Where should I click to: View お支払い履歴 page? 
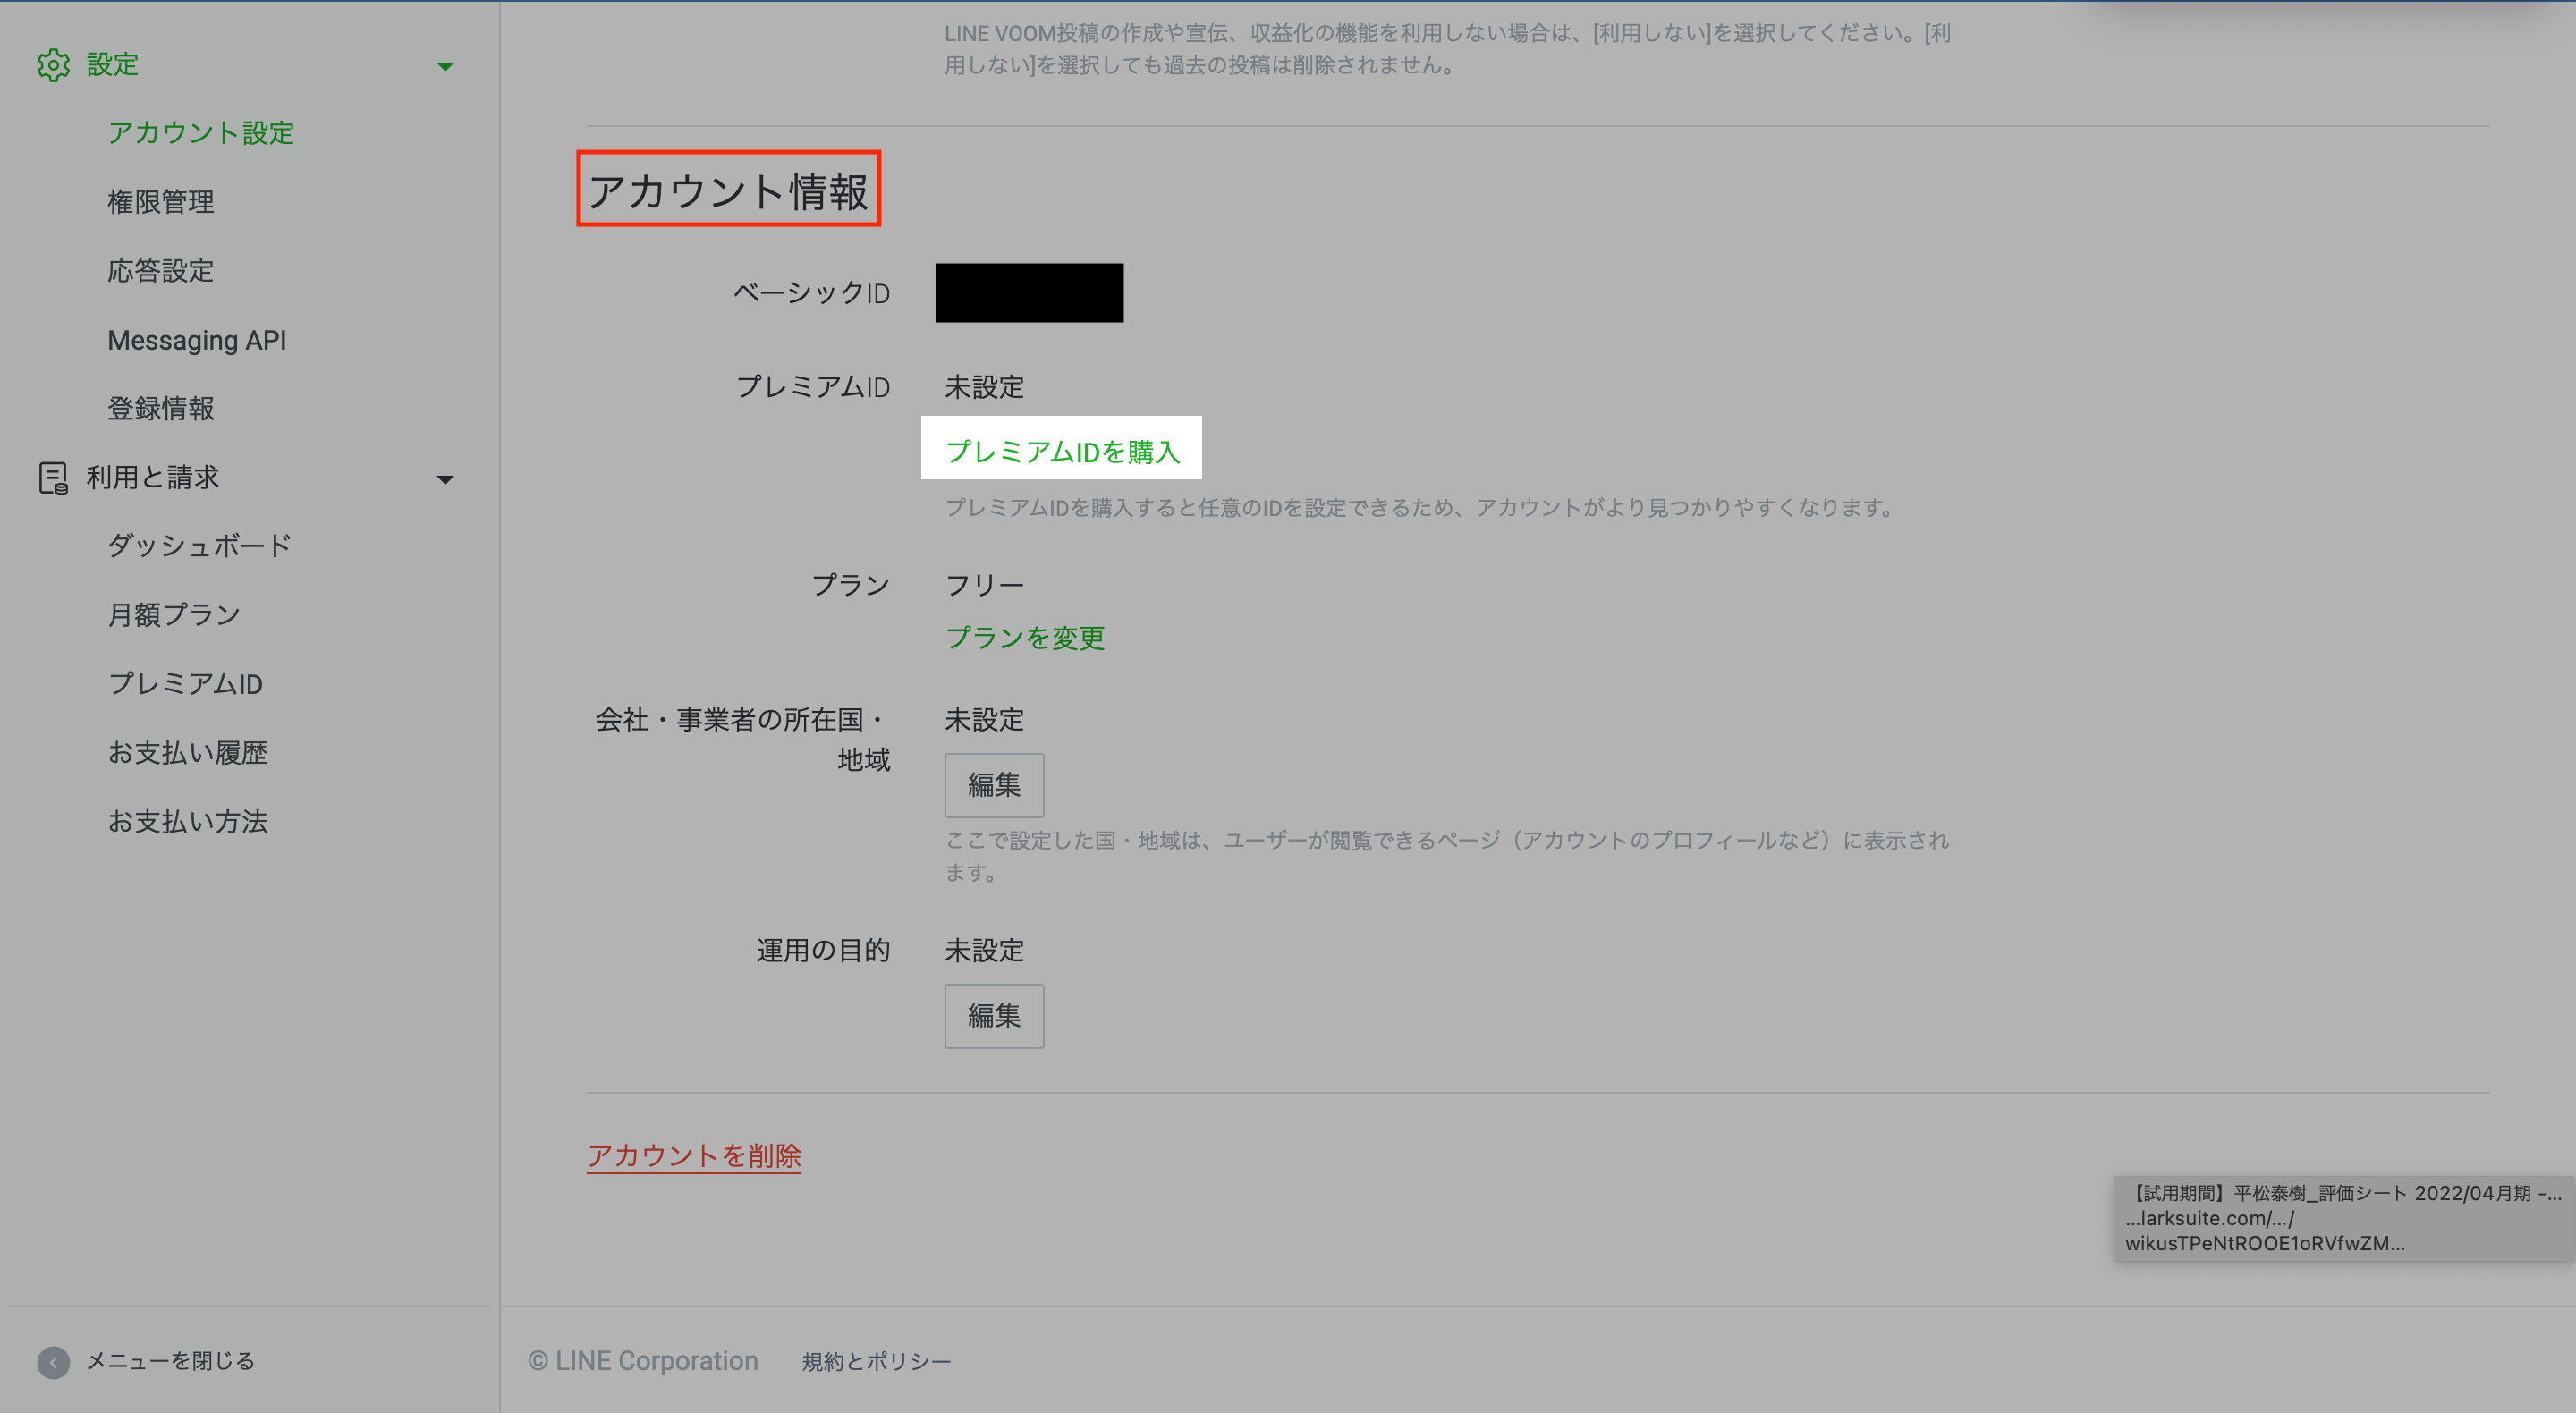[x=187, y=753]
